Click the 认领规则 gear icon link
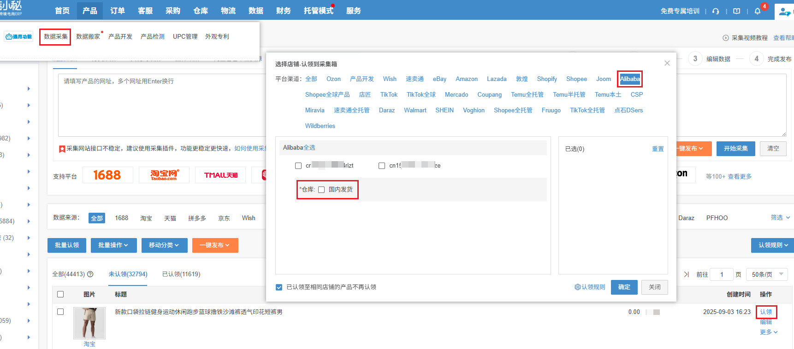The image size is (794, 349). coord(590,287)
